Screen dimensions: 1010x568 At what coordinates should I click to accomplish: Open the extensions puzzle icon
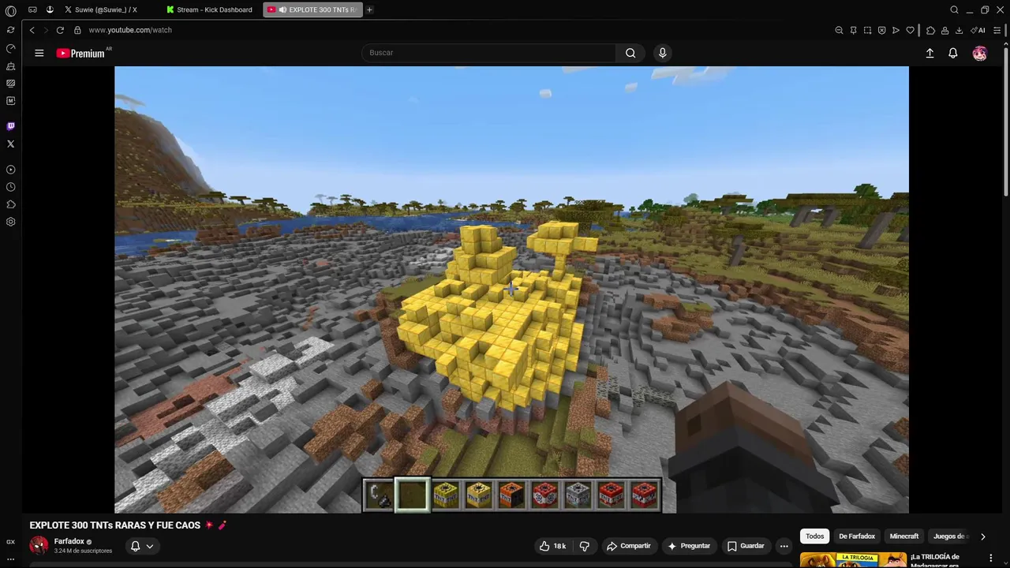tap(930, 30)
